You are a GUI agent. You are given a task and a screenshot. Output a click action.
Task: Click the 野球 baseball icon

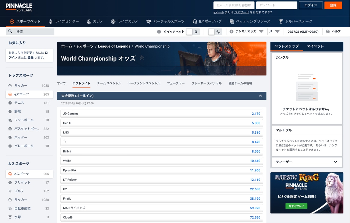click(10, 111)
